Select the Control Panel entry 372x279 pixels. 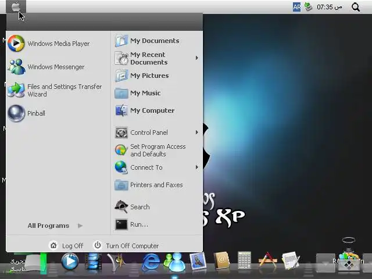coord(156,133)
